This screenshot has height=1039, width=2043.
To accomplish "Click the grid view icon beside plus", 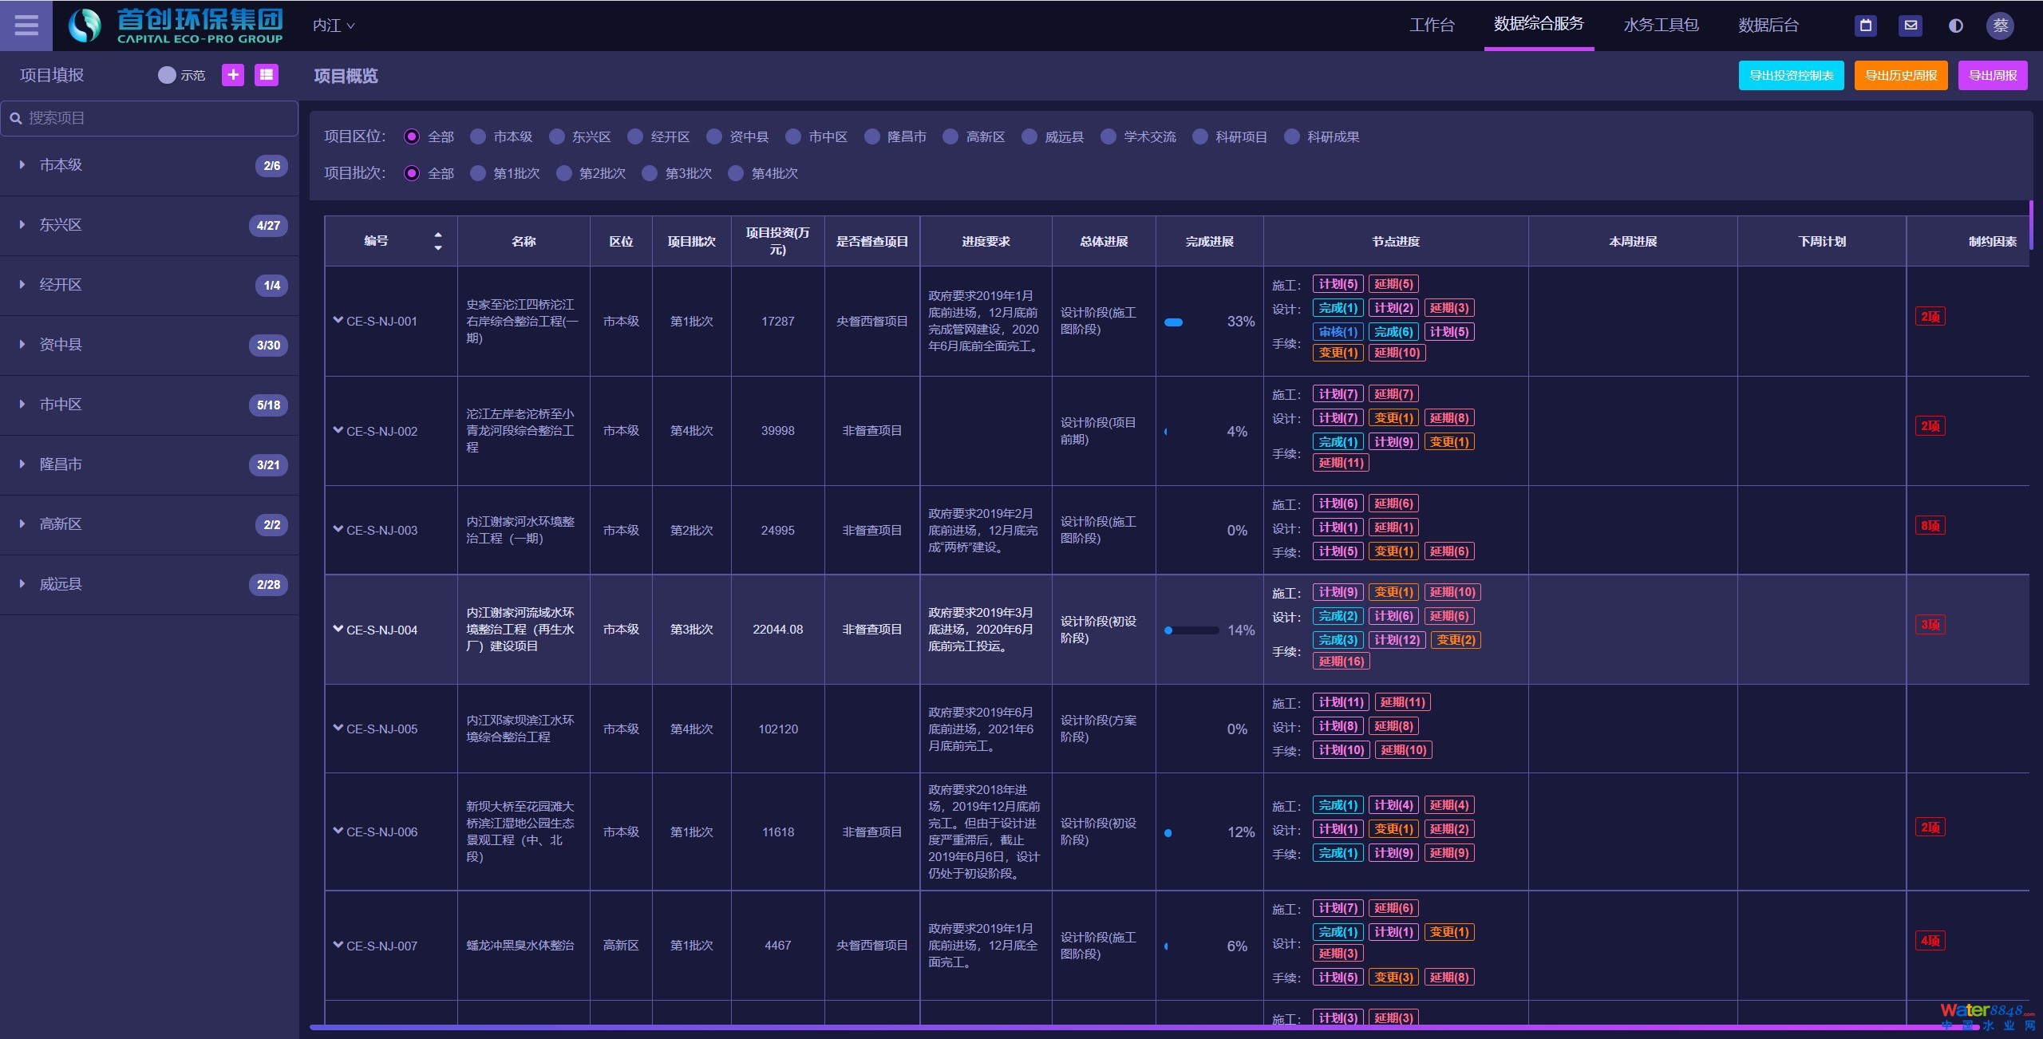I will 267,75.
